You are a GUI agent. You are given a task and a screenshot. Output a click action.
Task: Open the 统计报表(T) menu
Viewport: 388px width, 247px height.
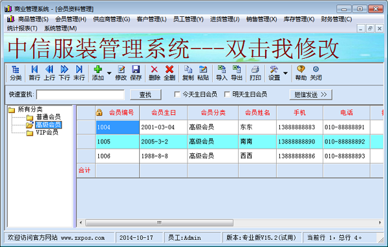coord(22,28)
